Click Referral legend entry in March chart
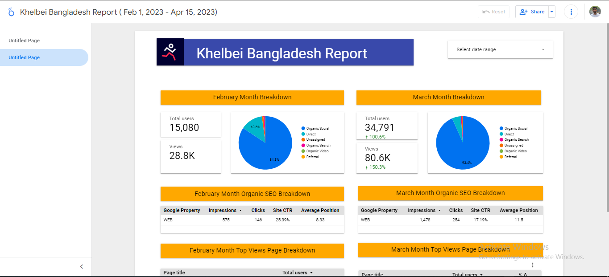 508,157
